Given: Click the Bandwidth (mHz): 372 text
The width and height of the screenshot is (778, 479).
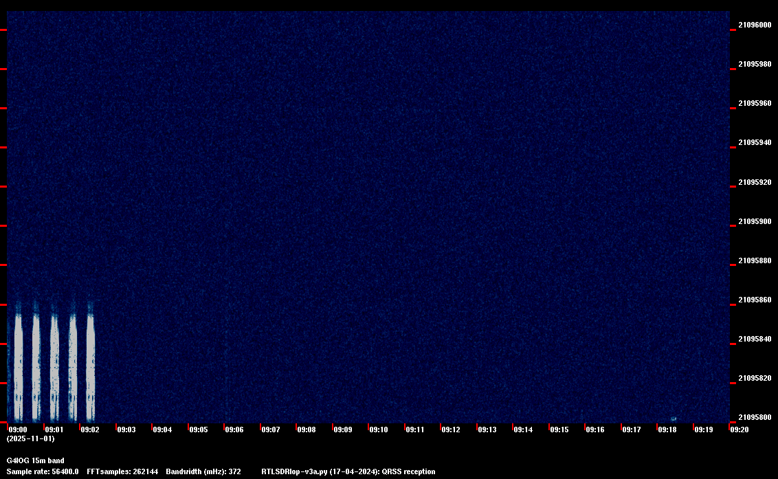Looking at the screenshot, I should click(x=203, y=471).
